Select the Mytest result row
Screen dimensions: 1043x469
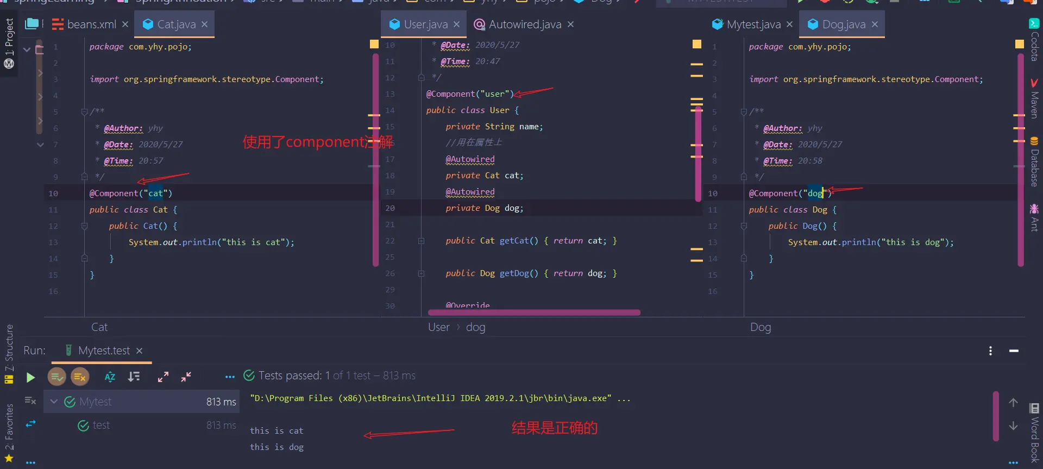click(141, 402)
